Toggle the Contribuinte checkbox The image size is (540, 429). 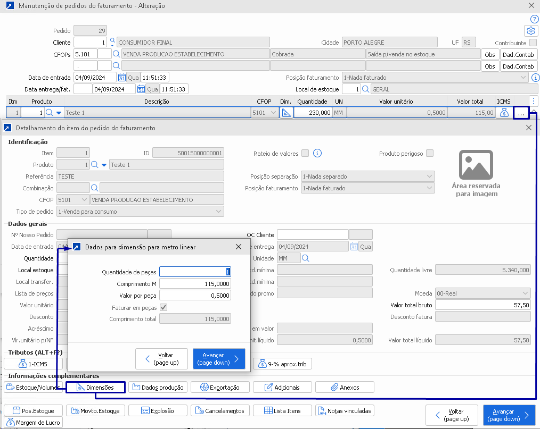click(533, 43)
